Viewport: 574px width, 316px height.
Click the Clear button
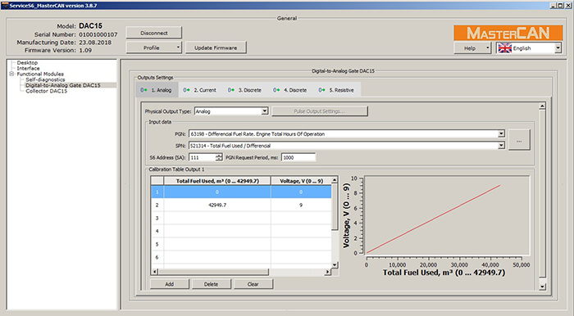(253, 284)
